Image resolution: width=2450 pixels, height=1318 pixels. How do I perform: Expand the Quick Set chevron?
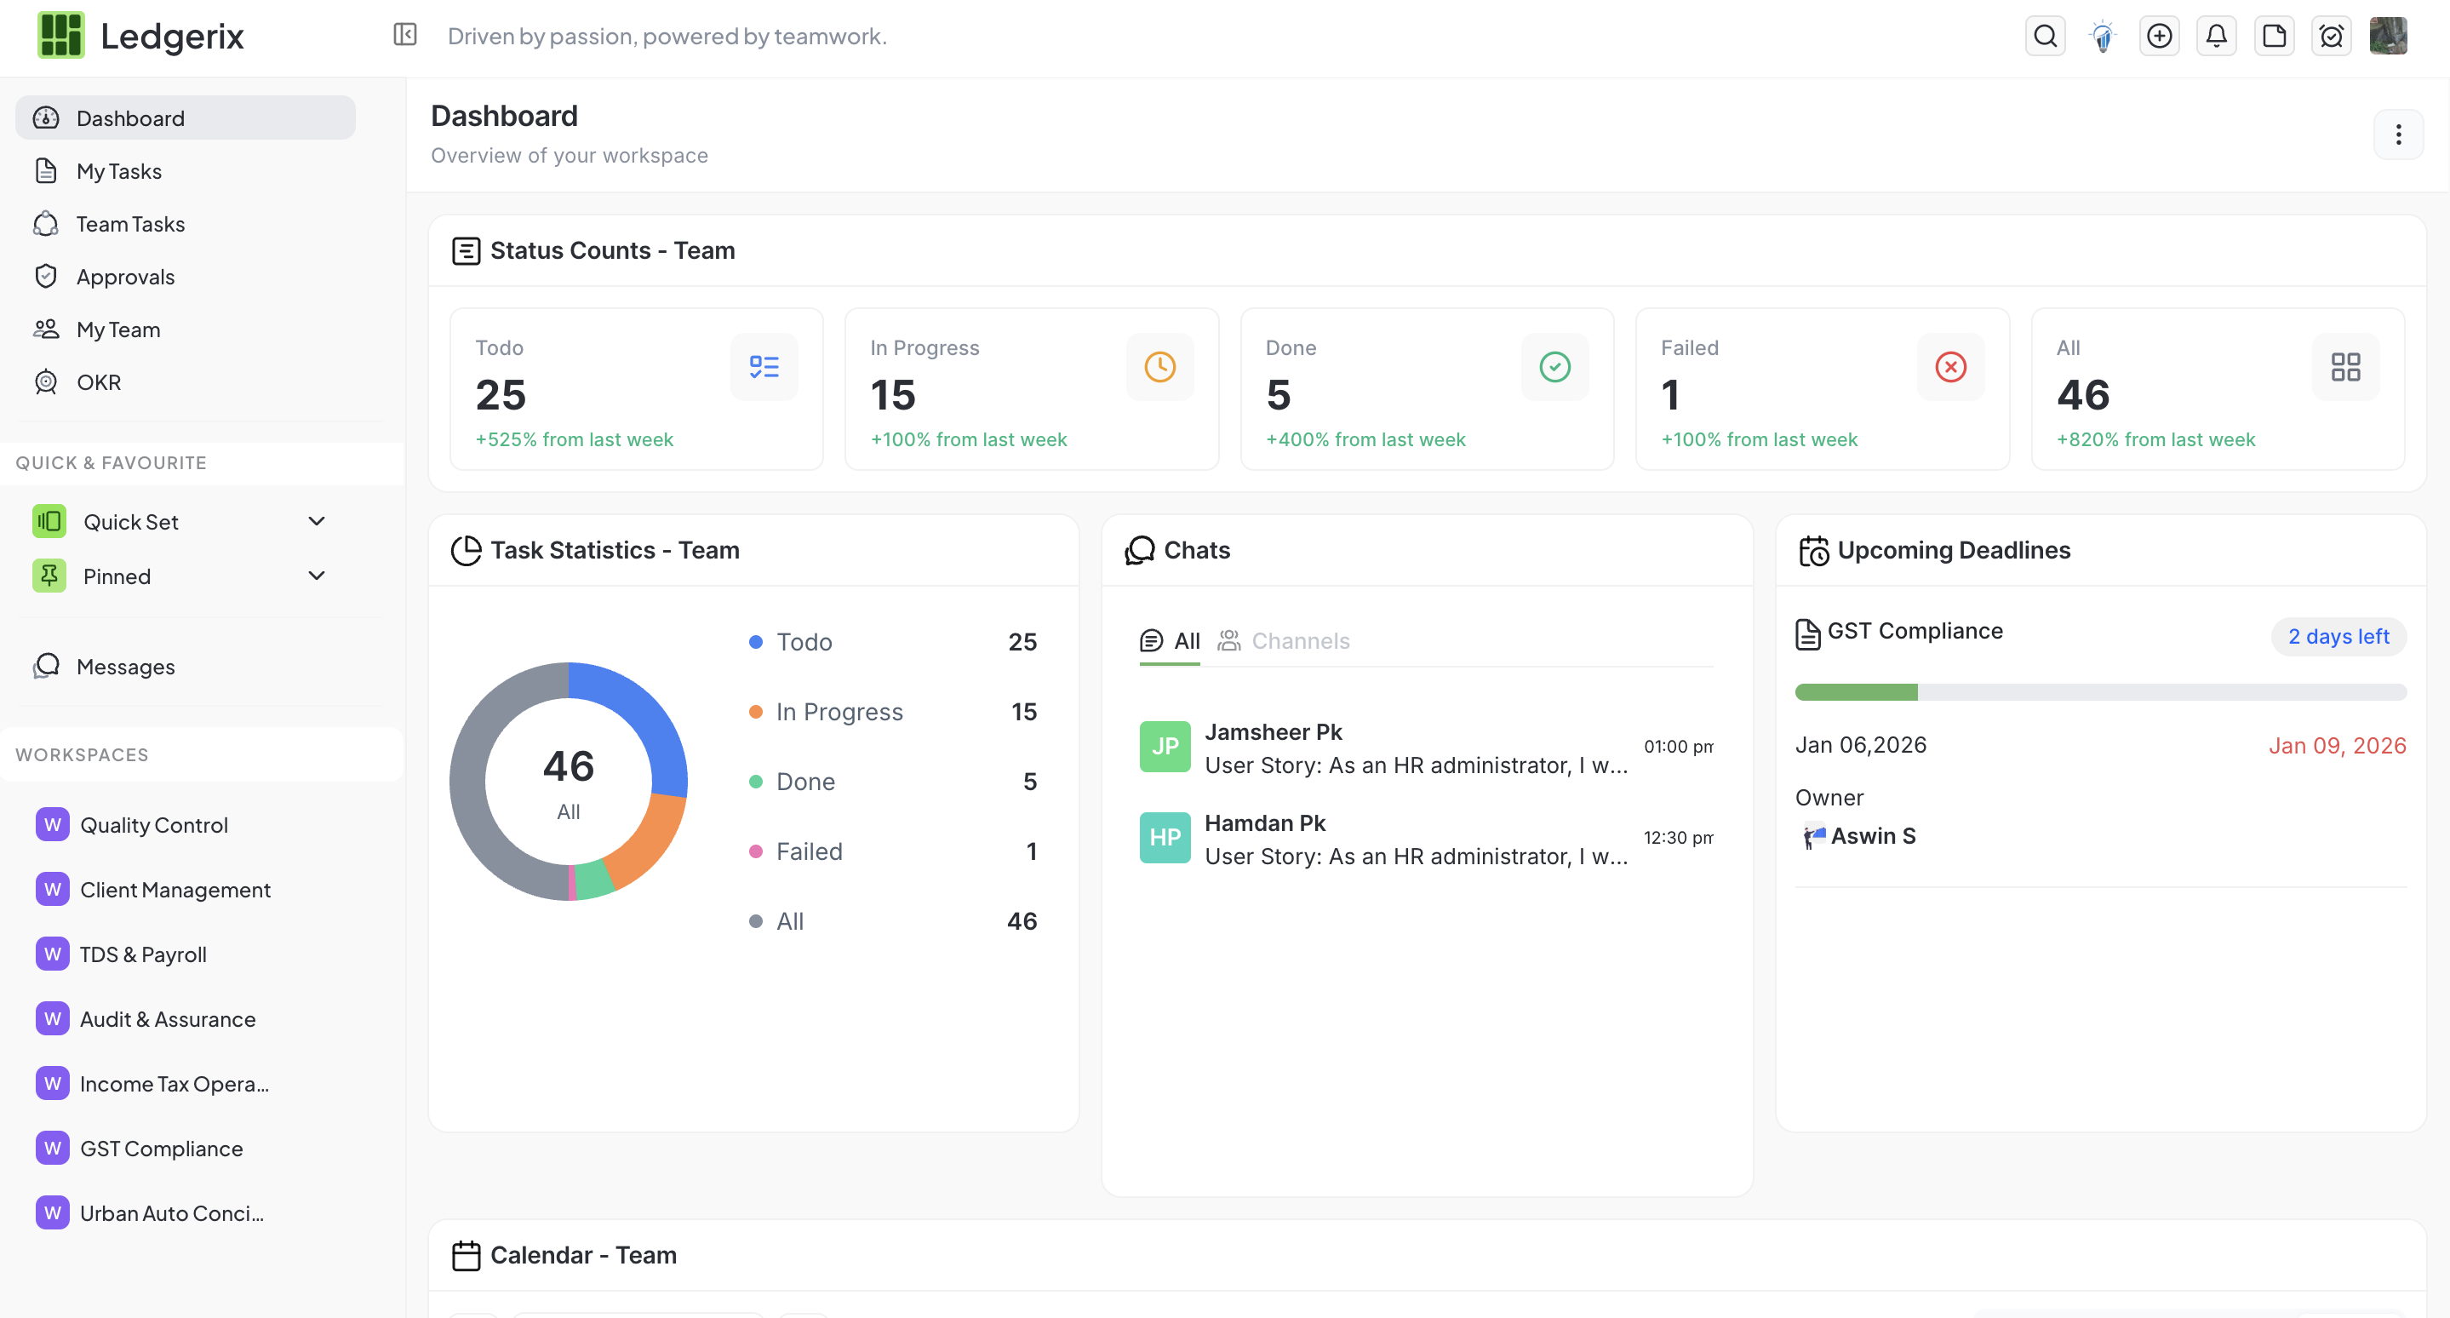317,521
